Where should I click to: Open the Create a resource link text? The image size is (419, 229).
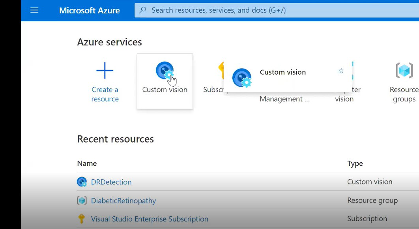coord(105,94)
